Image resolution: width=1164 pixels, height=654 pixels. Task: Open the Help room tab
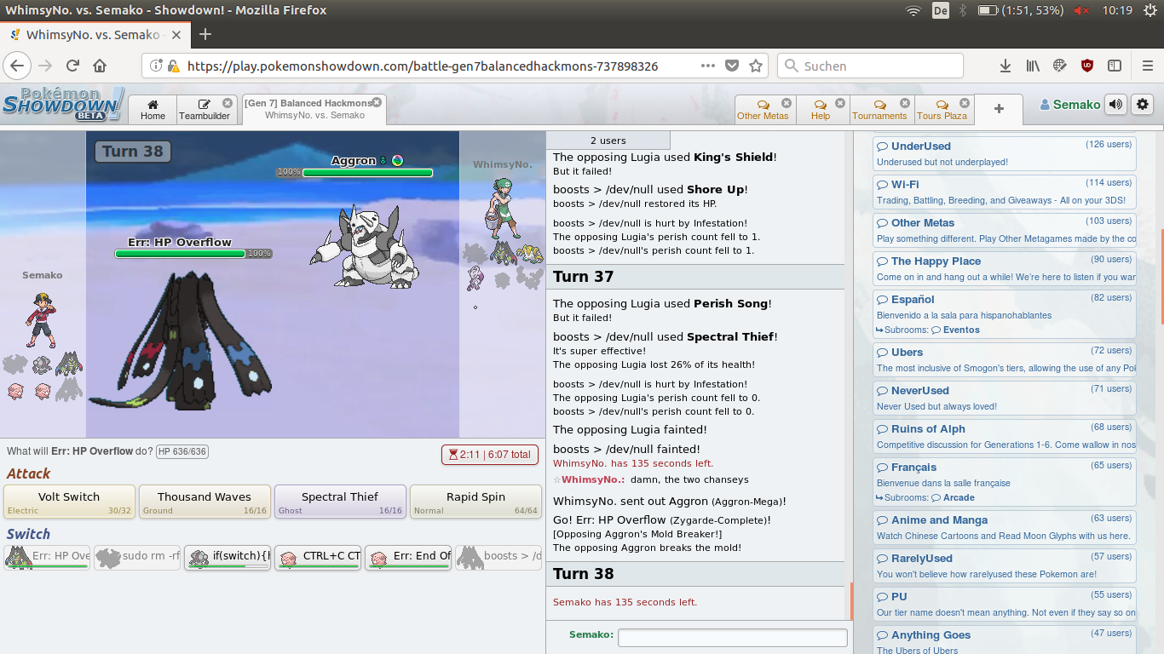click(x=821, y=109)
